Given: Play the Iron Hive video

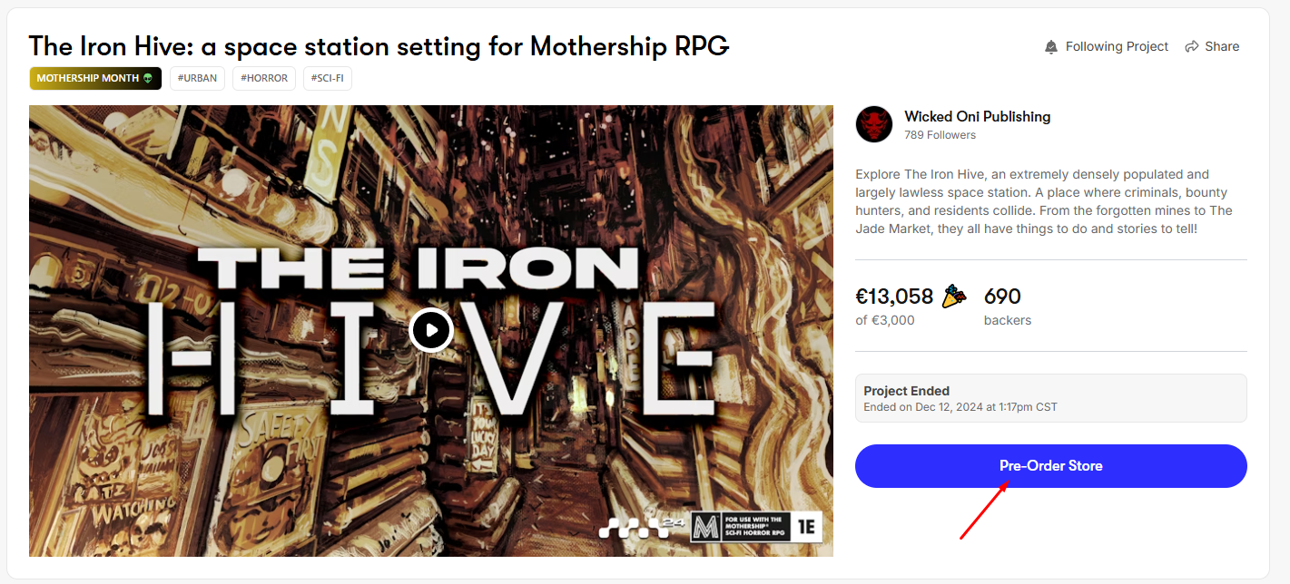Looking at the screenshot, I should pos(430,330).
